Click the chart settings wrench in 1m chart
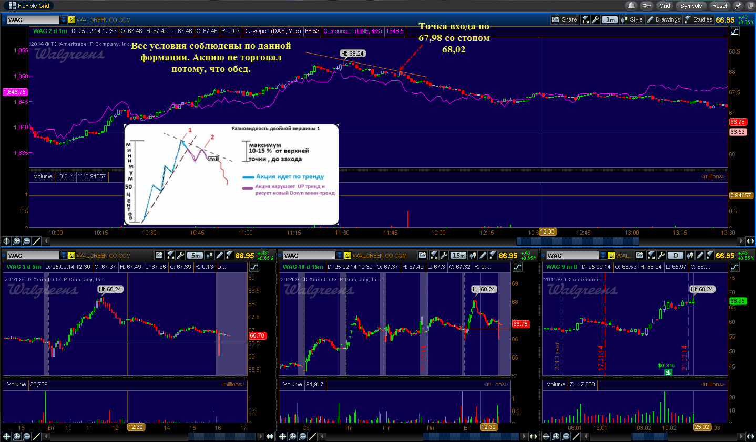 (595, 19)
